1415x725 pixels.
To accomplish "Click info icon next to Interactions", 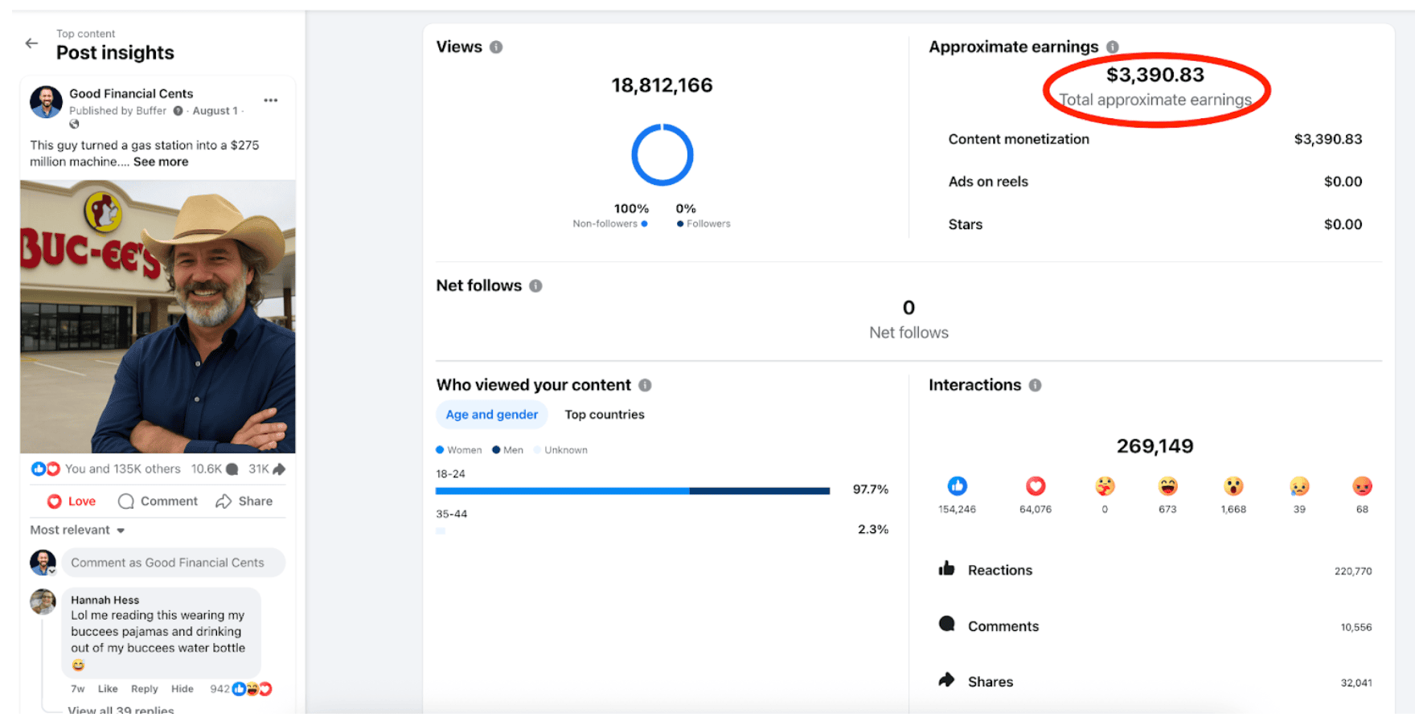I will (x=1035, y=386).
